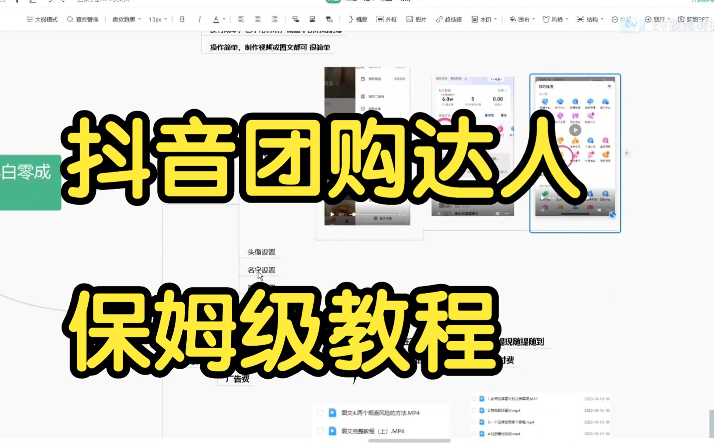Check the box for file starting with 3.
The image size is (714, 446).
(x=474, y=422)
